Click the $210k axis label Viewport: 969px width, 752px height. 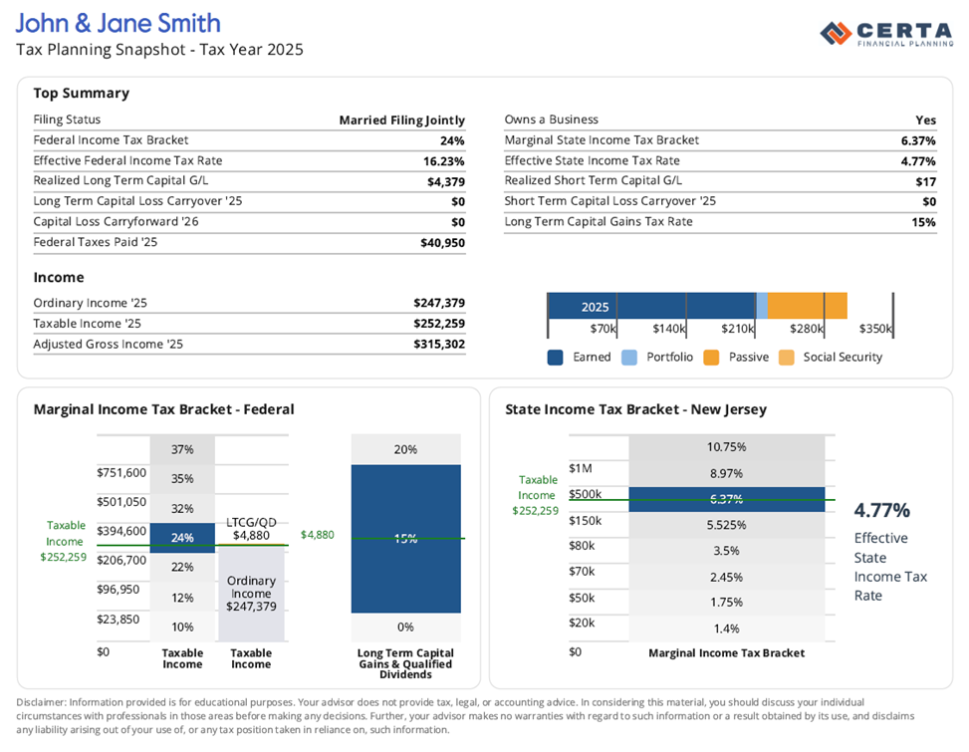tap(737, 328)
